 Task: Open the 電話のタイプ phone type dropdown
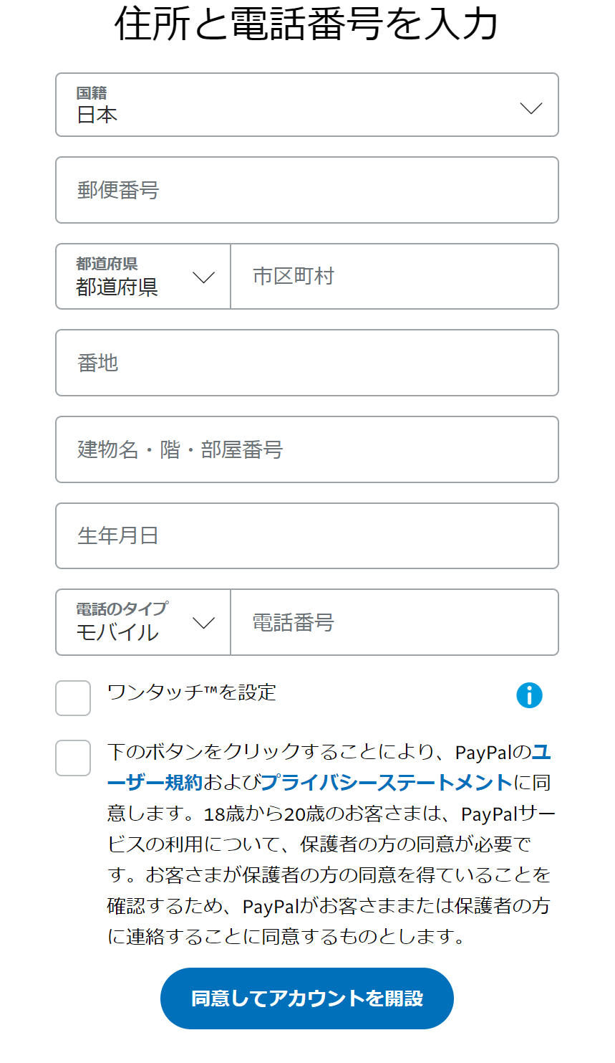click(x=143, y=622)
